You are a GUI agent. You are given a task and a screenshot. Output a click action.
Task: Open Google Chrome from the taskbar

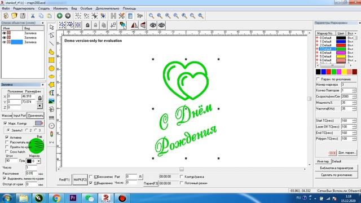(x=56, y=198)
